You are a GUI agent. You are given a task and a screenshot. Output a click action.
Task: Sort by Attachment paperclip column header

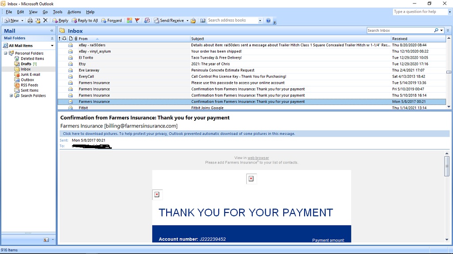coord(76,38)
